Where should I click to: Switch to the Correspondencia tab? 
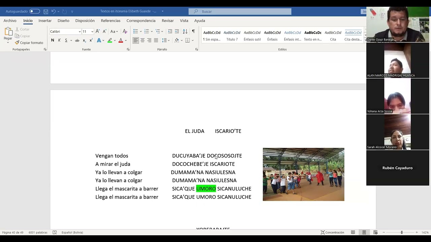click(141, 21)
